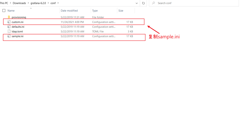The image size is (241, 126).
Task: Go to Downloads breadcrumb
Action: (19, 3)
